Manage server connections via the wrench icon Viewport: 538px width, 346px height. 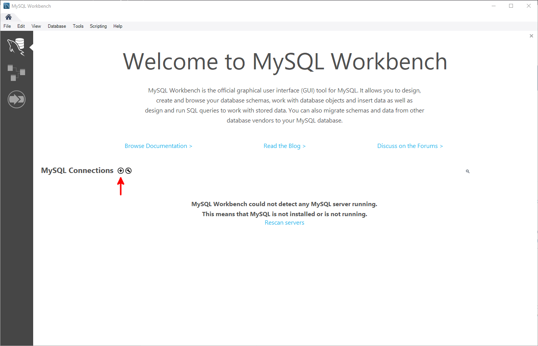tap(128, 170)
